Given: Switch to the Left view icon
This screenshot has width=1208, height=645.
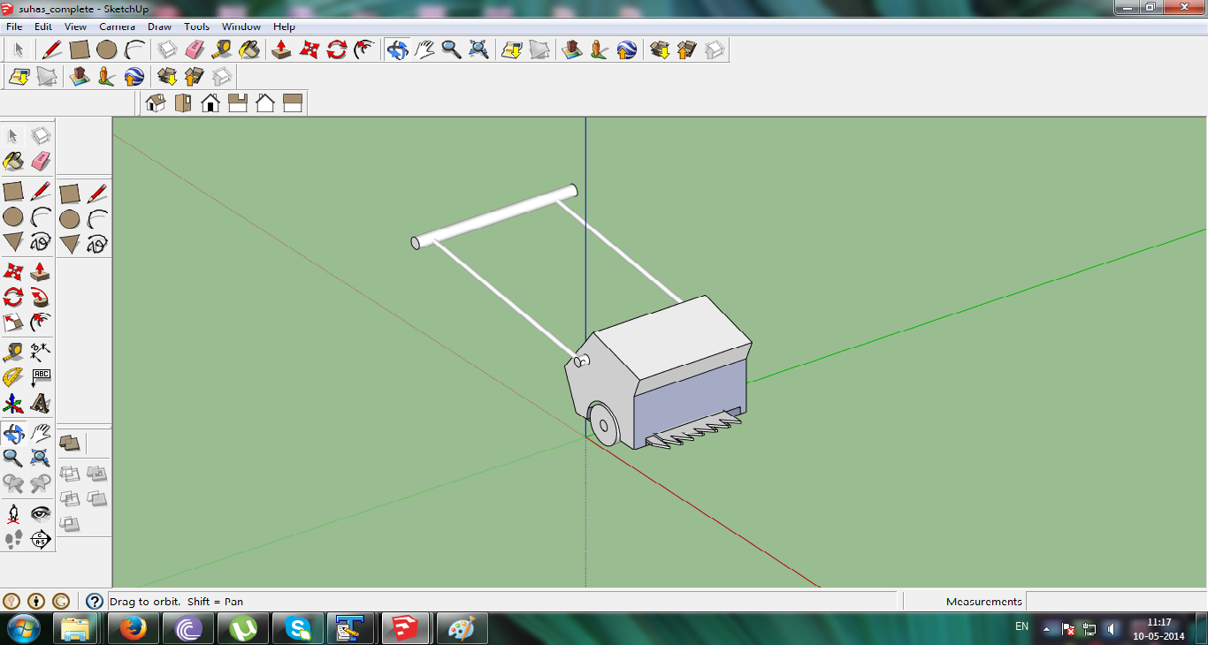Looking at the screenshot, I should [293, 103].
